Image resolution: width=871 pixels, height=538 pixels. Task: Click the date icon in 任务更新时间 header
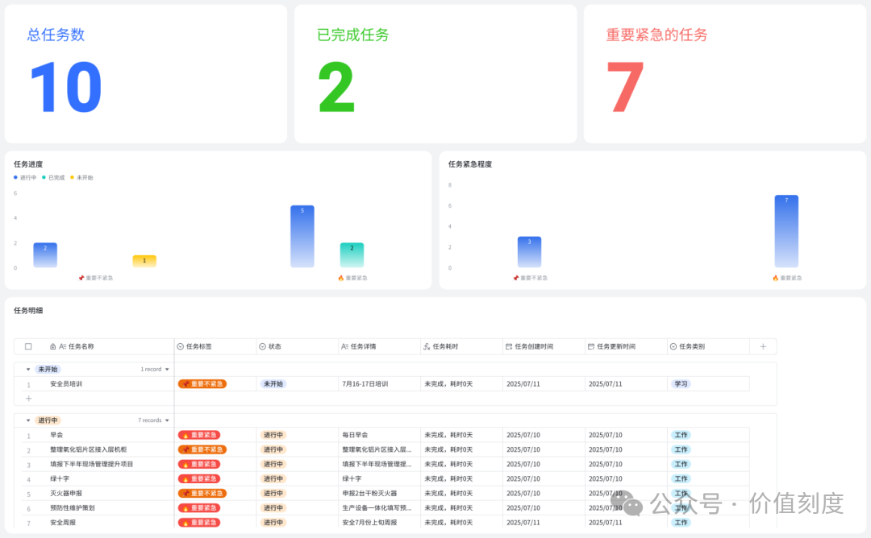point(591,346)
